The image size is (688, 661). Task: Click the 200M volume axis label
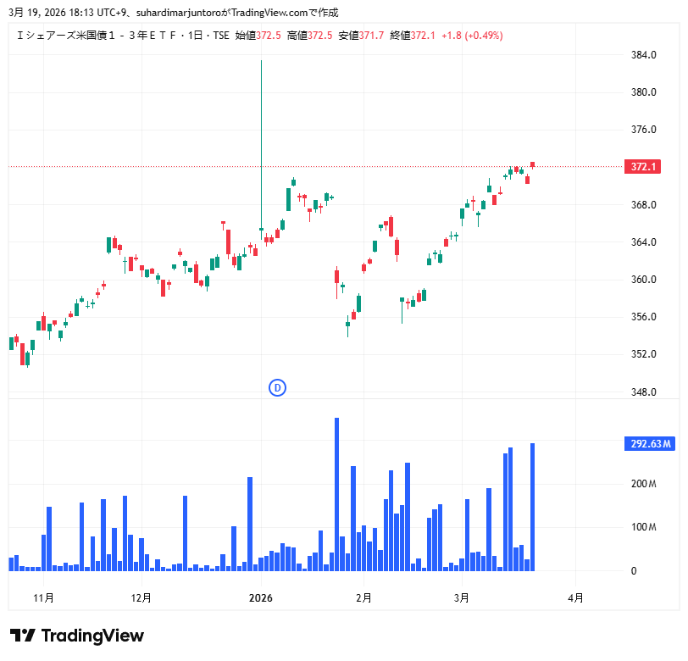coord(644,484)
